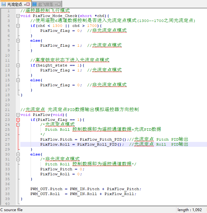Screen dimensions: 207x213
Task: Click the else keyword on line 30
Action: (35, 154)
